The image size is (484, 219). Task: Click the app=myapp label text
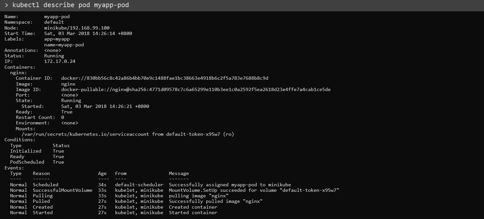coord(57,39)
